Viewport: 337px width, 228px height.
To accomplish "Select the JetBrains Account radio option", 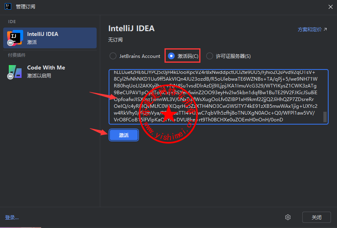I will (x=113, y=56).
